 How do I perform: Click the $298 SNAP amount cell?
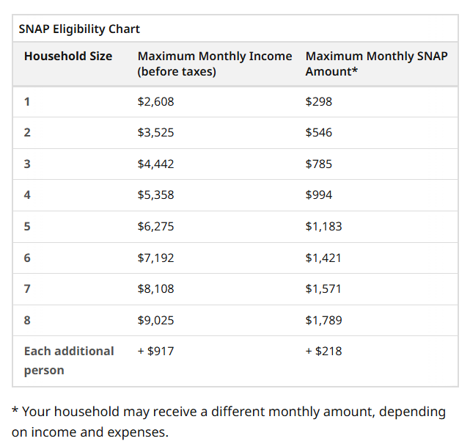[x=319, y=101]
